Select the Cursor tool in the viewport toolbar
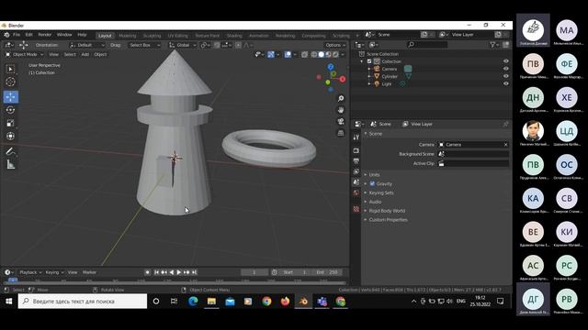Screen dimensions: 588x330 pyautogui.click(x=10, y=82)
